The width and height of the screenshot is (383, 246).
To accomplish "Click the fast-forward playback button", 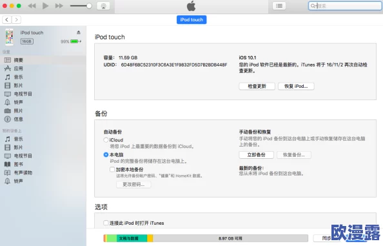I will pyautogui.click(x=59, y=6).
